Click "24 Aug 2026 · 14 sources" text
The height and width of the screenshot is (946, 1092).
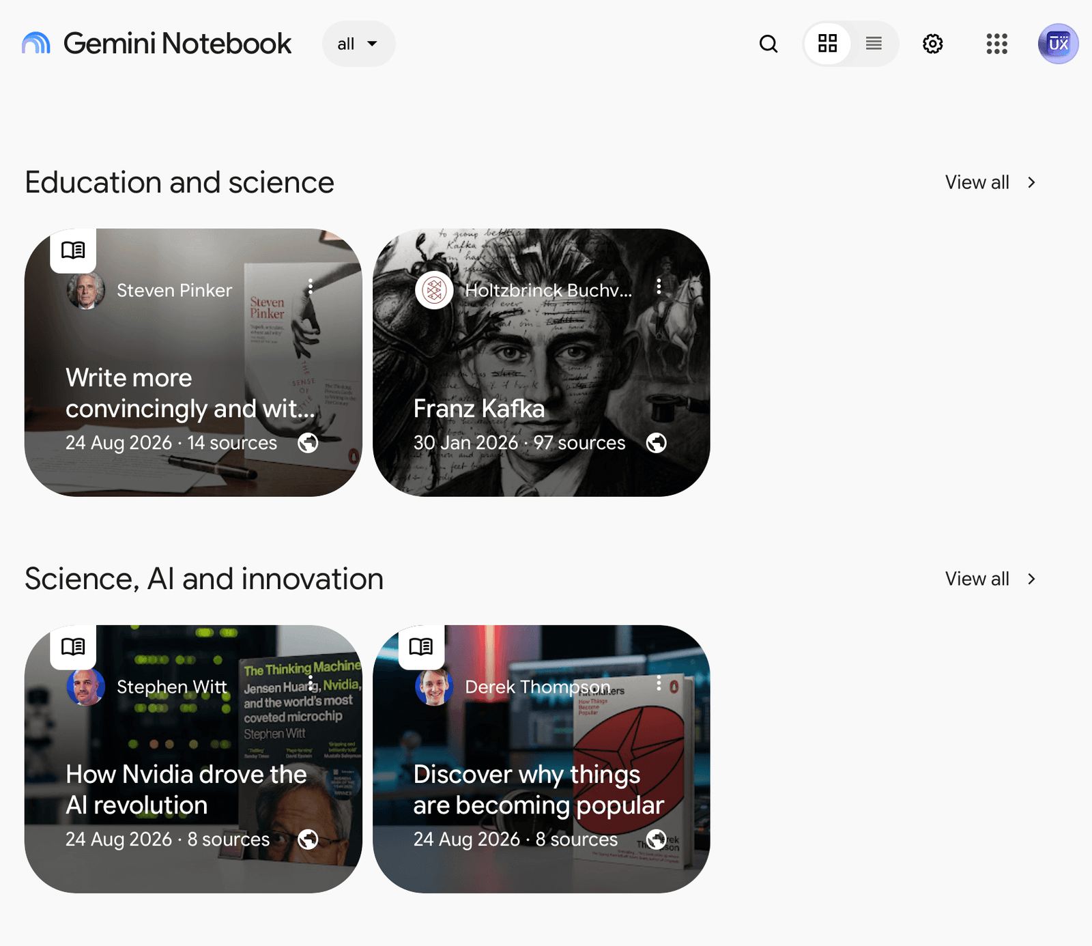(x=171, y=443)
